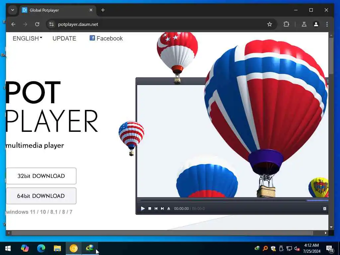The height and width of the screenshot is (255, 340).
Task: Open File Explorer from the taskbar
Action: click(57, 248)
